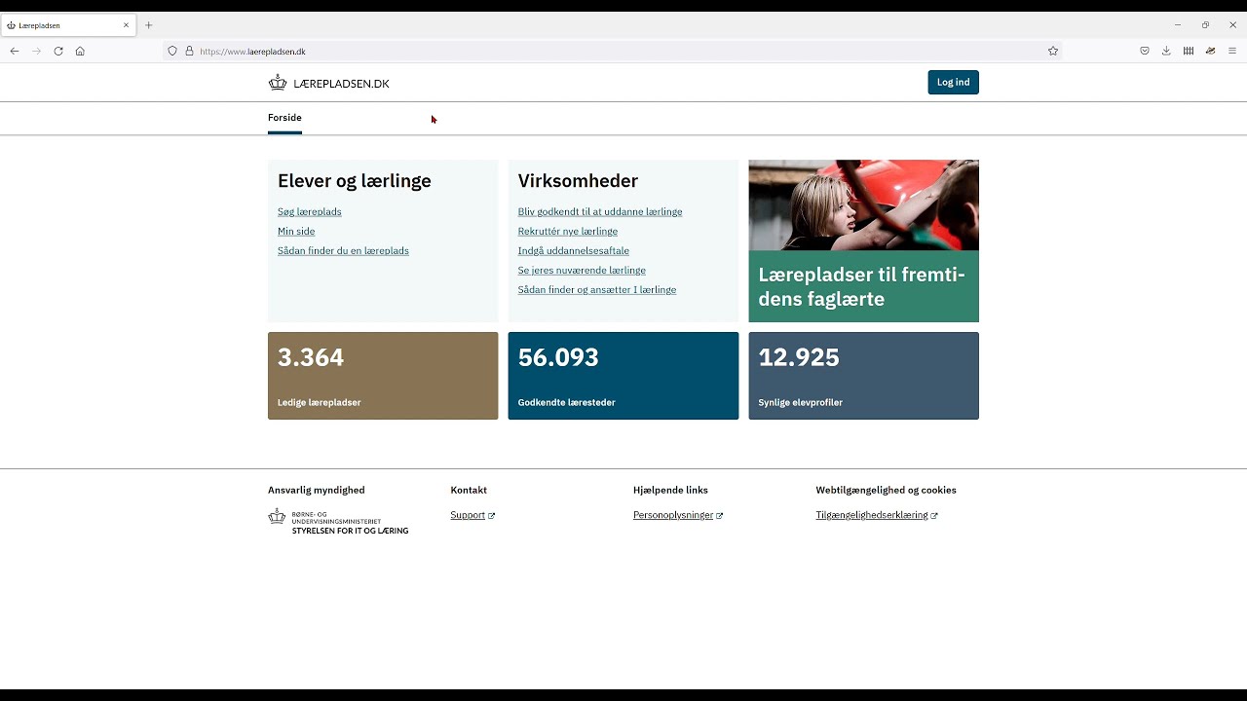Screen dimensions: 1247x701
Task: Open the library bookshelf icon
Action: tap(1189, 51)
